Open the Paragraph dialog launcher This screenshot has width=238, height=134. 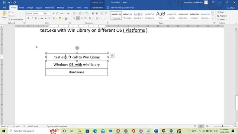[x=108, y=23]
